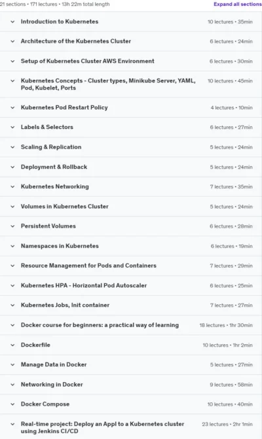
Task: Click chevron icon for Kubernetes Networking
Action: click(x=12, y=186)
